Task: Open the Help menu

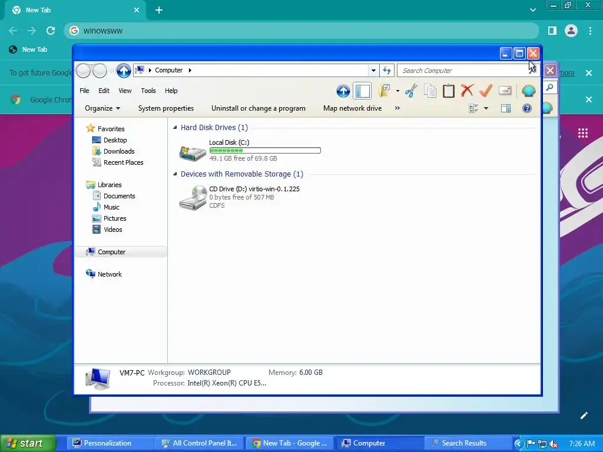Action: (171, 91)
